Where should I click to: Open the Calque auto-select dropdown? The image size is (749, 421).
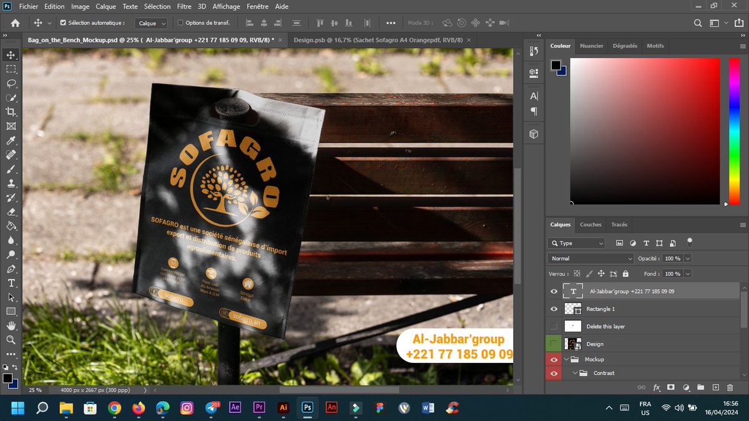pyautogui.click(x=152, y=23)
